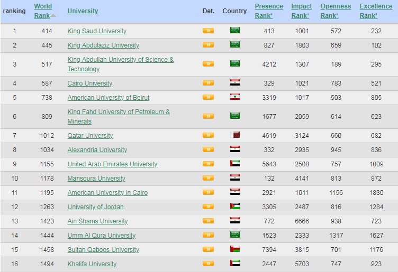Open details arrow for Mansoura University
This screenshot has height=272, width=398.
(x=208, y=179)
